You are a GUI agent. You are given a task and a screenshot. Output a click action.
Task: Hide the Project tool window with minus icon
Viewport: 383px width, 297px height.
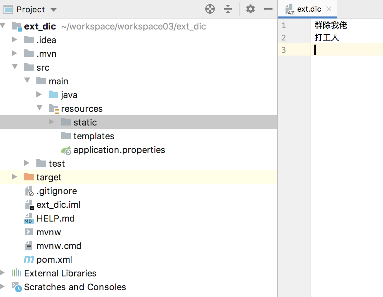coord(268,9)
